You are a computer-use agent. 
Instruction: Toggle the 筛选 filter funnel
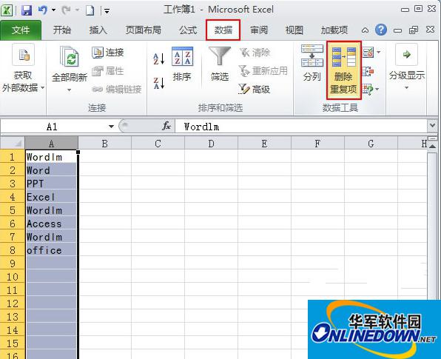219,64
